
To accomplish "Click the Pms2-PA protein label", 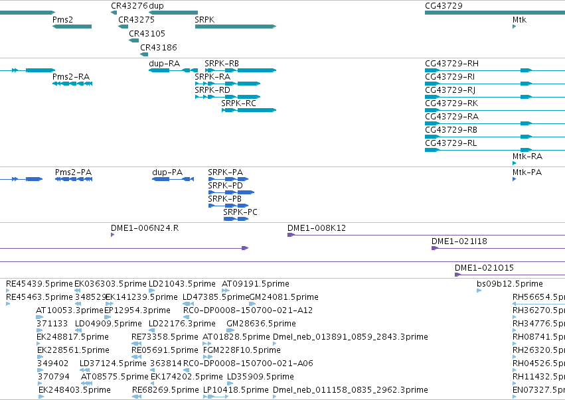I will coord(74,172).
